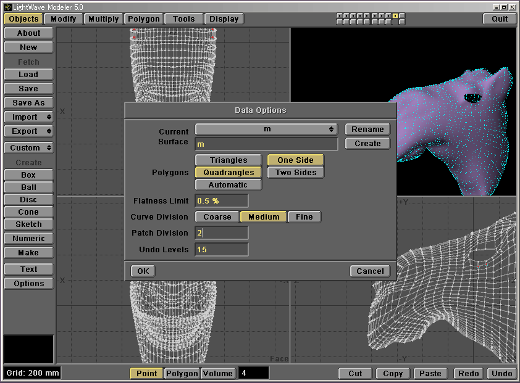Select the fifth foreground layer button

[x=367, y=15]
